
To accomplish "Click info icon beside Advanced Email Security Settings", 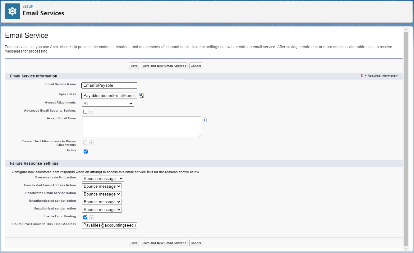I will [x=92, y=112].
